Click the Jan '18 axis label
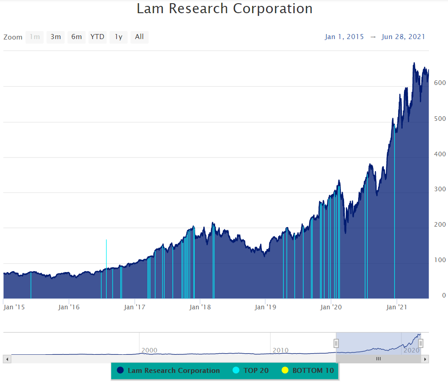The height and width of the screenshot is (382, 448). pos(200,308)
